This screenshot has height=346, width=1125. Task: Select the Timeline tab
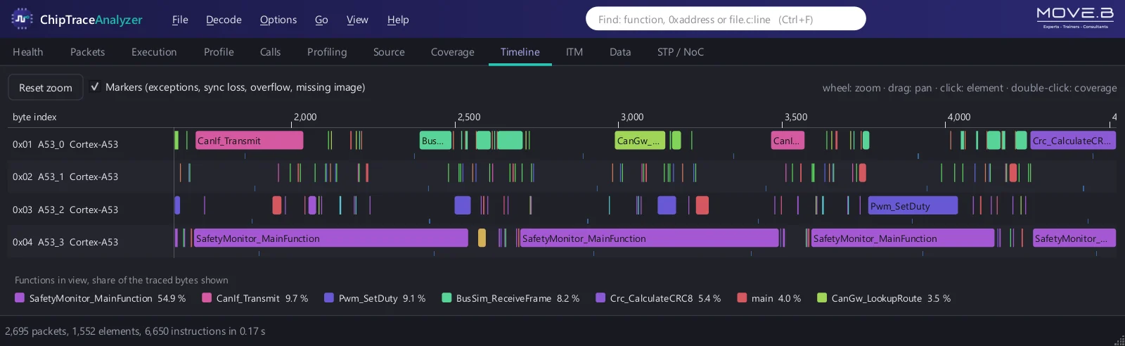(x=520, y=52)
